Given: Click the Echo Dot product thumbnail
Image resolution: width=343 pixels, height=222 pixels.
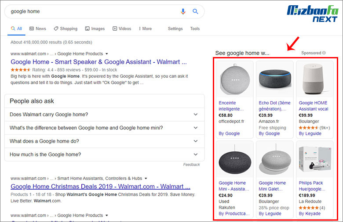Looking at the screenshot, I should [274, 79].
